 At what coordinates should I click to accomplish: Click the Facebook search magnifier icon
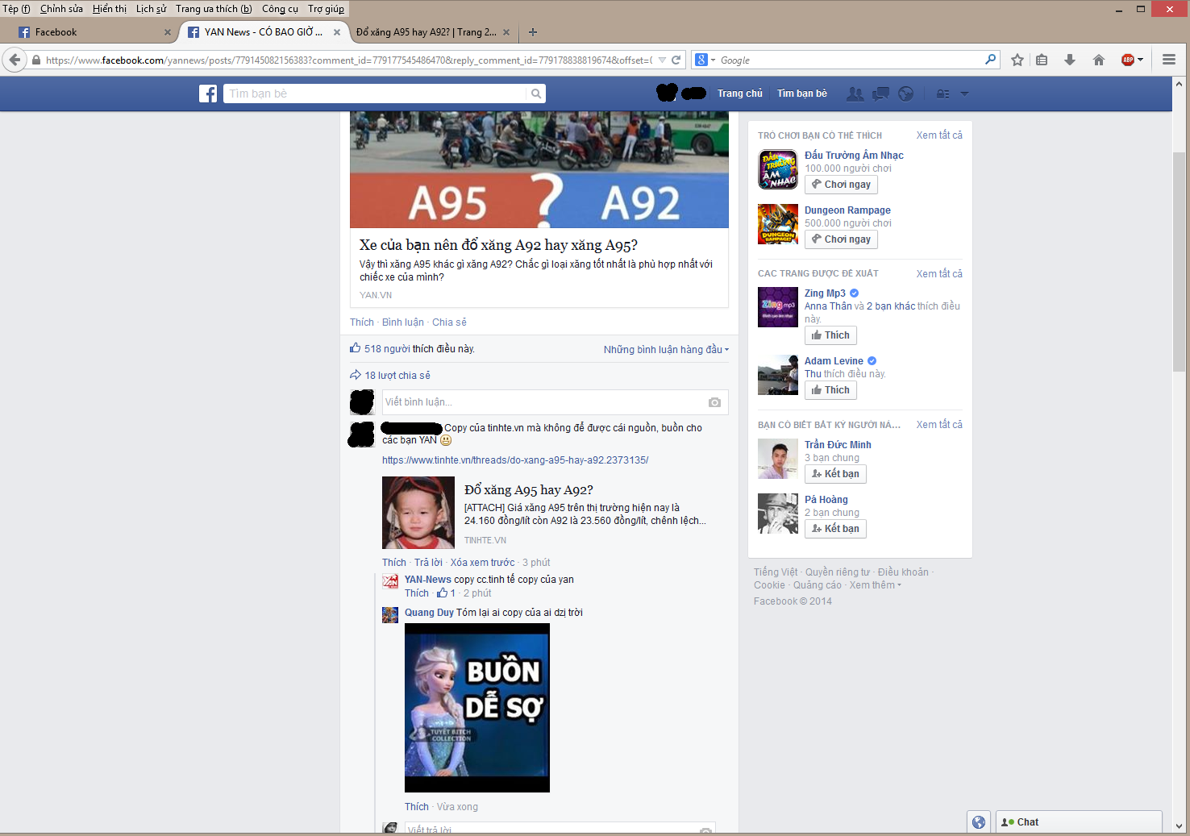point(536,94)
